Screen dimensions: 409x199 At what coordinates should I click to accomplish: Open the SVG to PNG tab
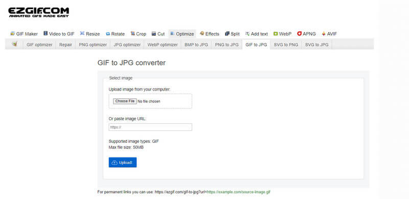286,45
